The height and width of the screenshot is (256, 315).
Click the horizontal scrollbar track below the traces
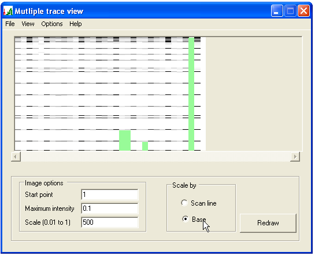coord(155,156)
